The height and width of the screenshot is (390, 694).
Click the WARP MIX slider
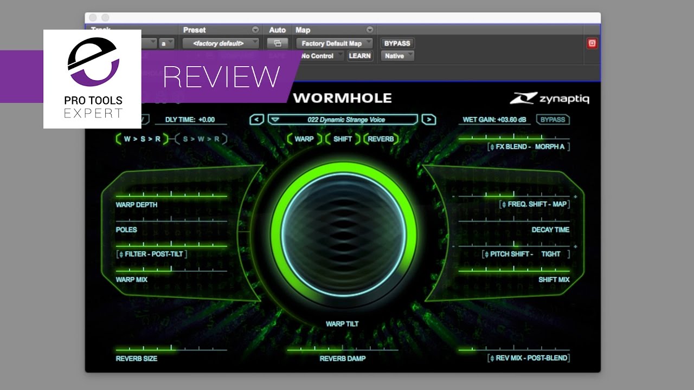[x=171, y=270]
